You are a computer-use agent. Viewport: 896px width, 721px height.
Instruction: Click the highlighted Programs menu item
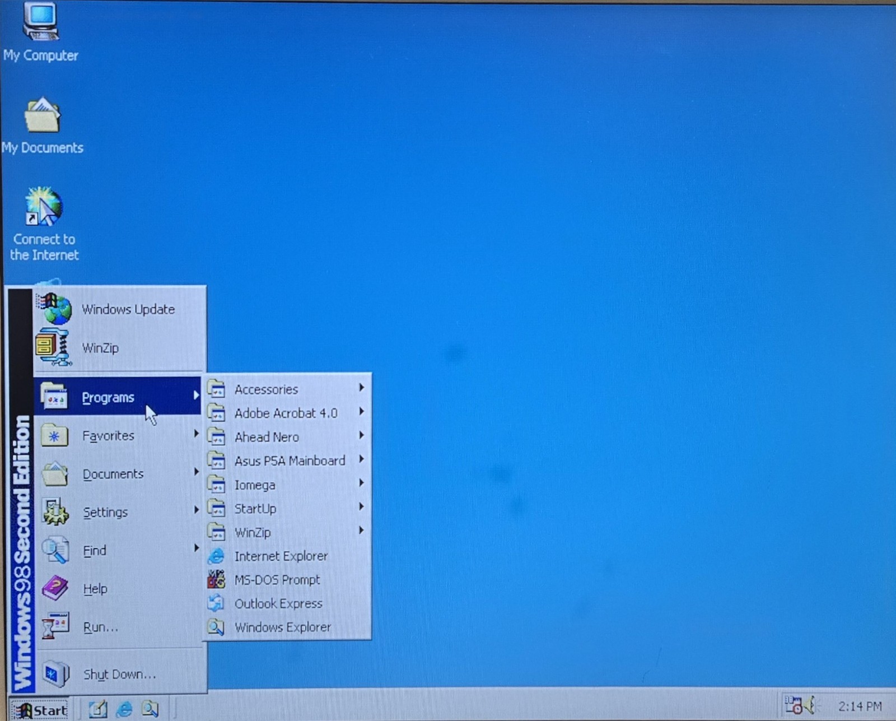pos(118,397)
